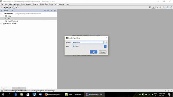The height and width of the screenshot is (97, 173).
Task: Open the action center notifications
Action: pyautogui.click(x=169, y=95)
